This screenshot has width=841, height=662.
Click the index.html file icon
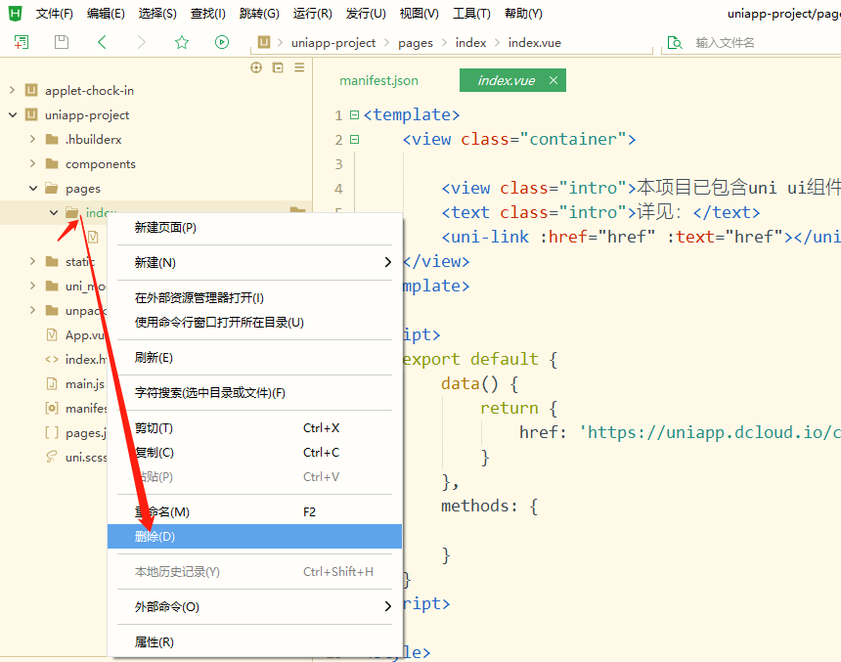[52, 360]
